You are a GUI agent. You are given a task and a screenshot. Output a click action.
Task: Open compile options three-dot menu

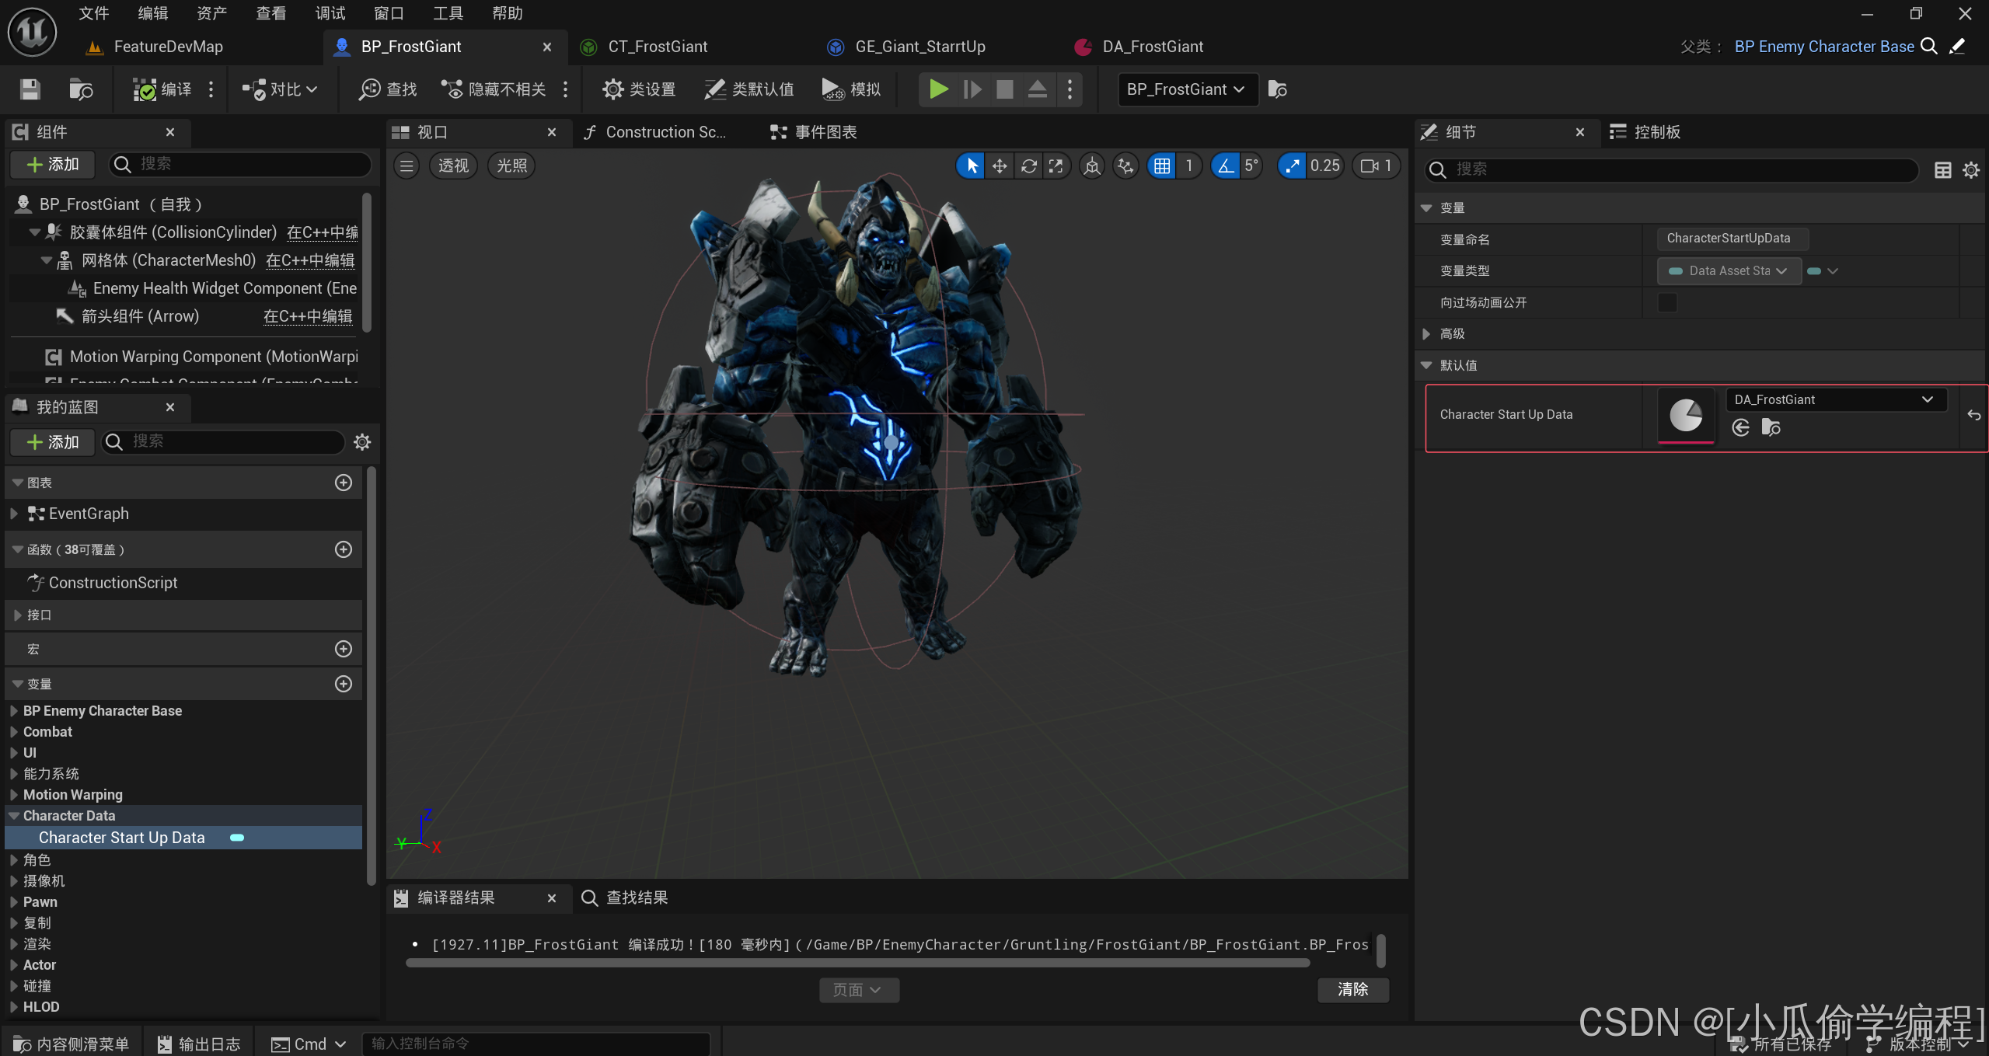pyautogui.click(x=211, y=89)
